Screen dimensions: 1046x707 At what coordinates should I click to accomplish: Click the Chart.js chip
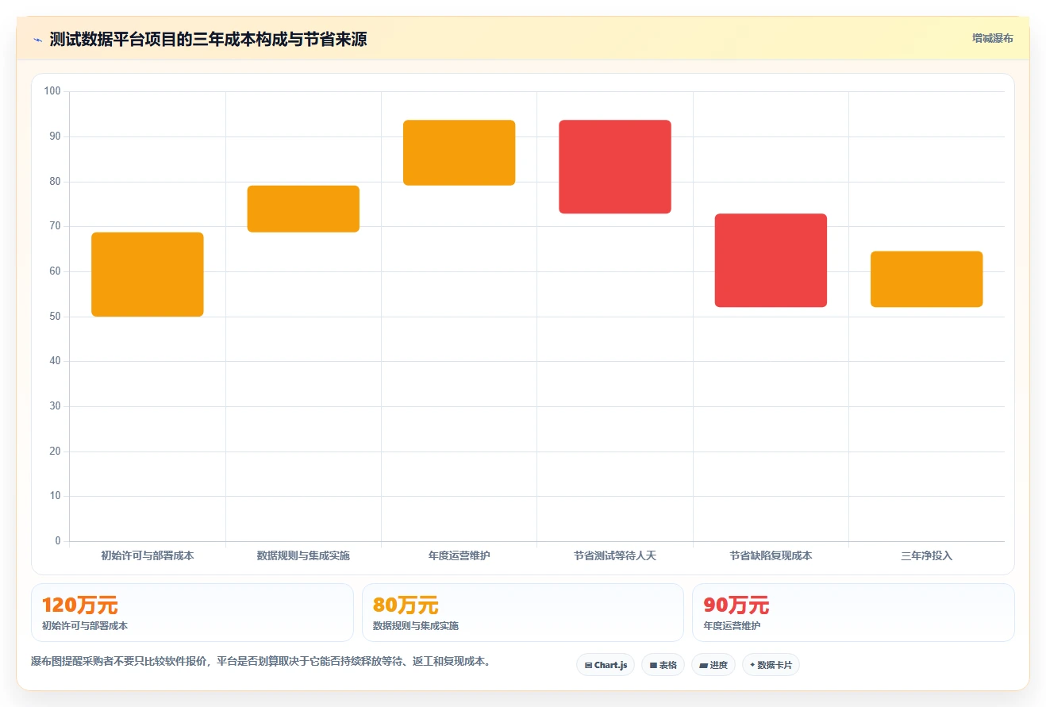tap(606, 665)
